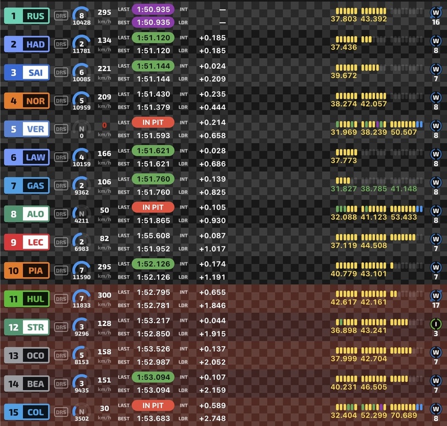Click the mini-sector bars for BEA
Screen dimensions: 447x426
click(379, 379)
